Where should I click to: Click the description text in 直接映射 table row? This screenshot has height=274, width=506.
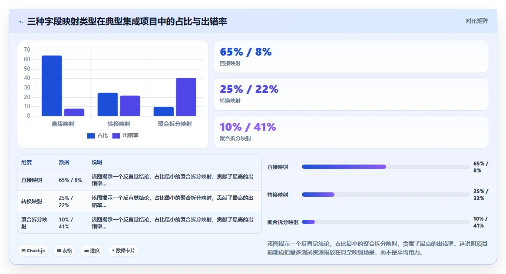point(172,180)
